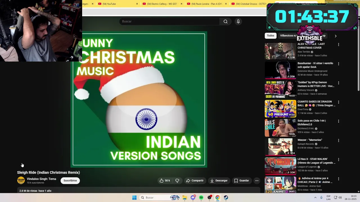Open options menu for Solo pasa en Chile video
Viewport: 360px width, 202px height.
coord(339,121)
